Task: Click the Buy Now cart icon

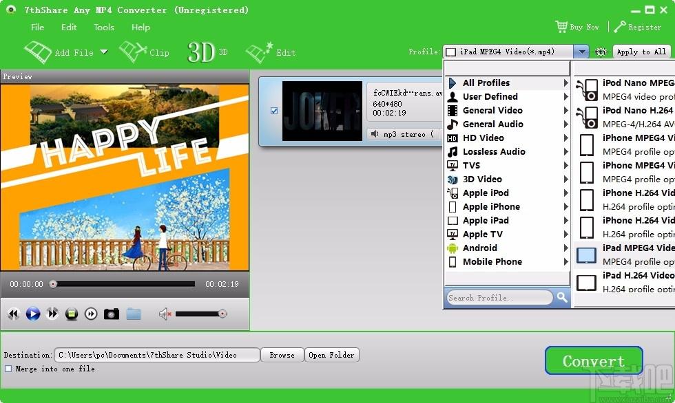Action: [561, 27]
